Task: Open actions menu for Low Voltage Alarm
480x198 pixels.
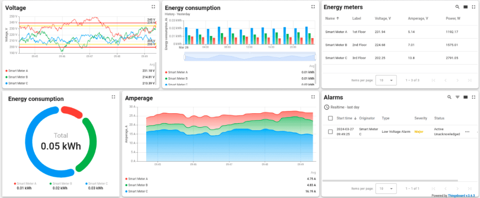Action: coord(467,132)
